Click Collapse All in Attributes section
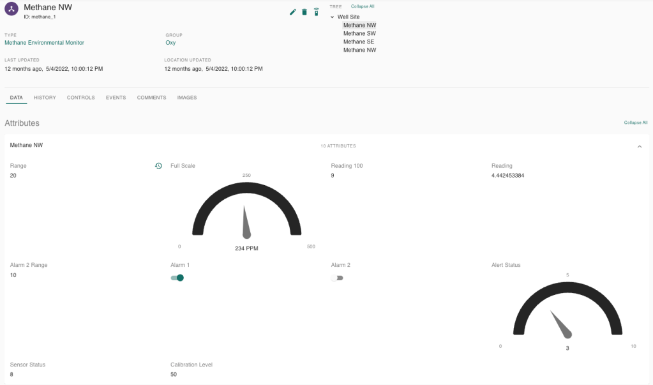This screenshot has height=385, width=653. click(635, 123)
